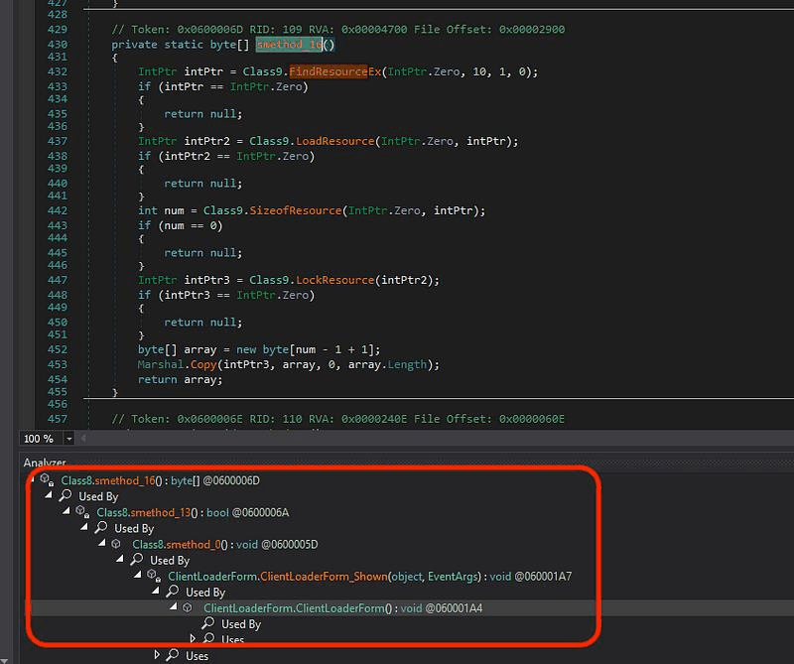Click line number 432 in the gutter
Image resolution: width=794 pixels, height=664 pixels.
(x=58, y=71)
